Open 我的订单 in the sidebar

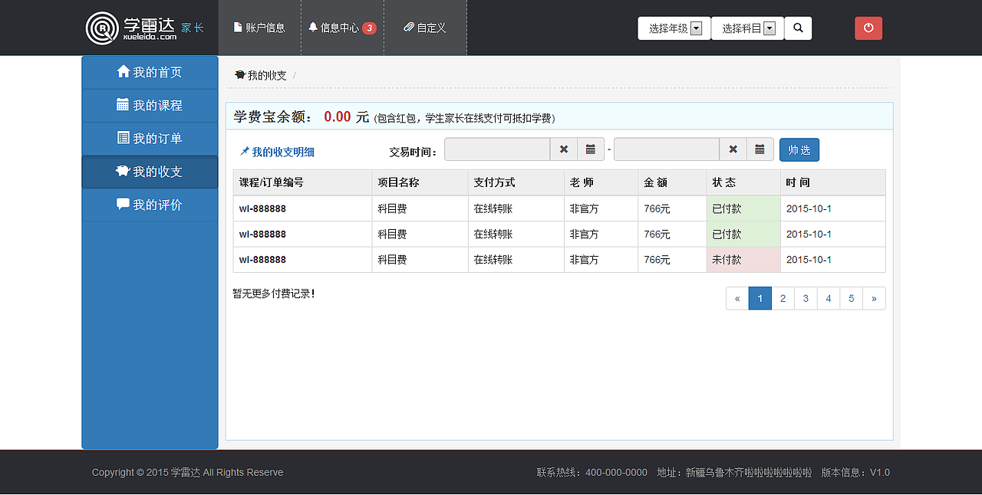[x=150, y=139]
